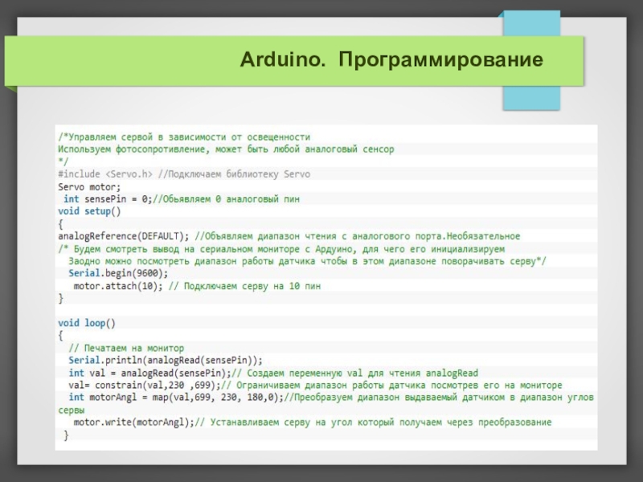Place cursor on "void loop()" line
Screen dimensions: 643x482
tap(87, 323)
